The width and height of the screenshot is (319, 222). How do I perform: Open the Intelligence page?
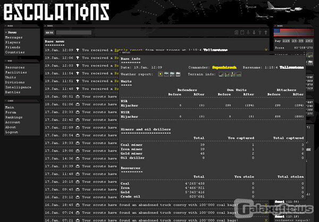tap(18, 87)
